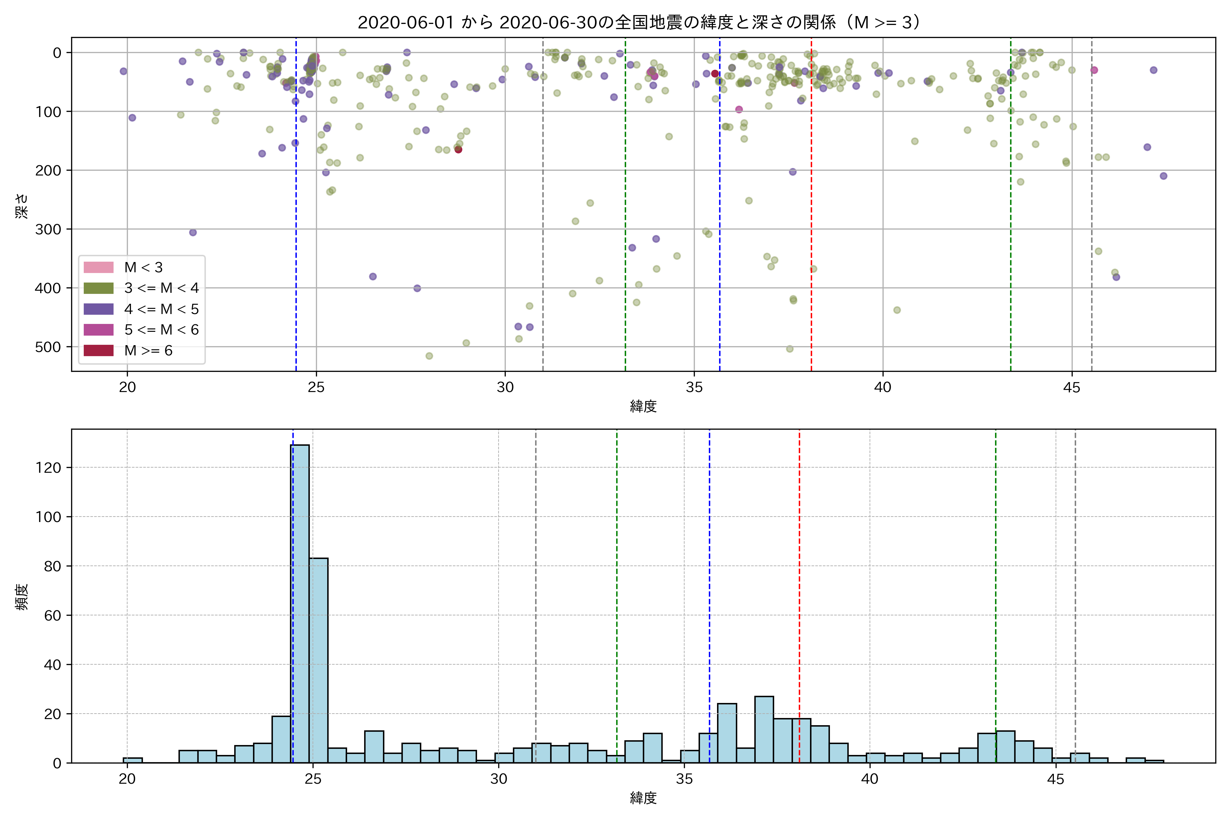Click the legend text 'M >= 6'
Screen dimensions: 1231x821
pos(148,351)
